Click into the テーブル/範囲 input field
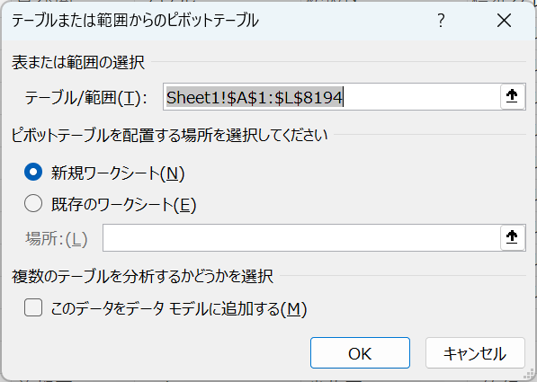 [x=332, y=96]
